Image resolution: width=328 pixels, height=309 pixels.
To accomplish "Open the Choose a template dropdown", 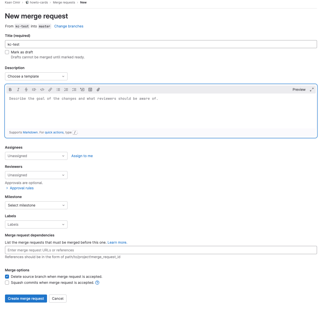I will 36,76.
